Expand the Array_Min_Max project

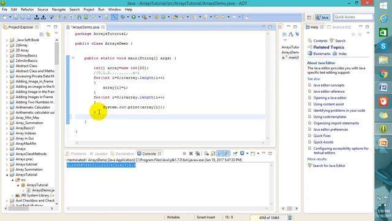(7, 118)
